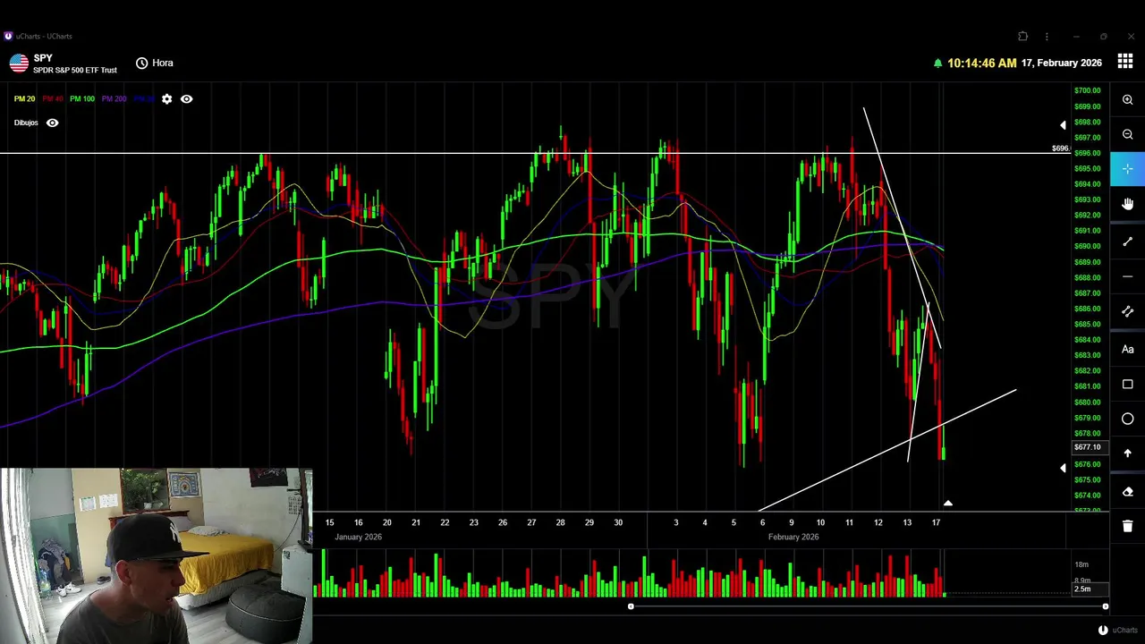Click SPDR S&P 500 ETF Trust name
This screenshot has height=644, width=1145.
[75, 71]
